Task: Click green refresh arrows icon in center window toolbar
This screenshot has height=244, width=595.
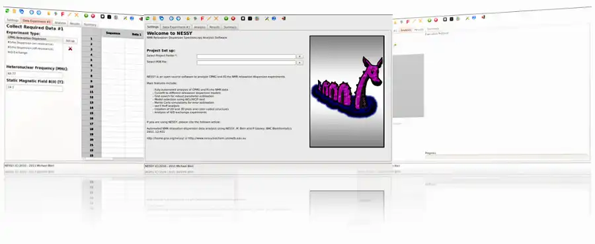Action: 147,19
